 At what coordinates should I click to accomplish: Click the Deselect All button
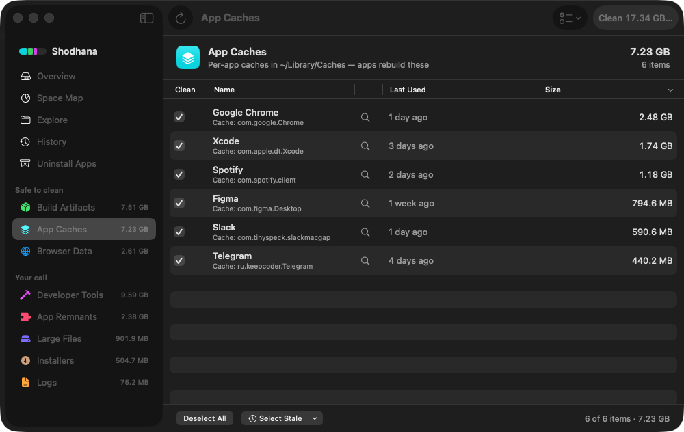pos(205,418)
